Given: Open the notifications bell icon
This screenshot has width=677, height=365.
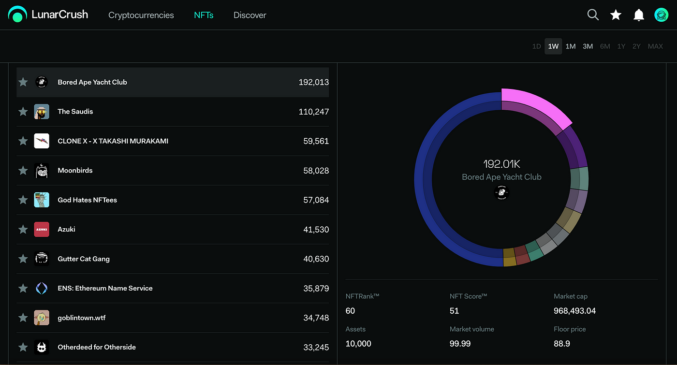Looking at the screenshot, I should (639, 15).
